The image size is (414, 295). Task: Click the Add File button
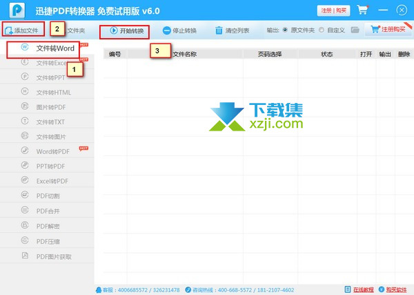(x=21, y=30)
